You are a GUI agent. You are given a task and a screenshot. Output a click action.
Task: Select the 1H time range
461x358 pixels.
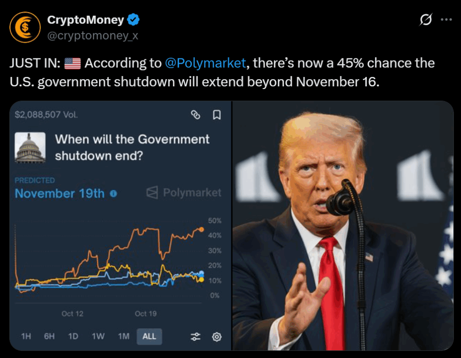coord(26,336)
